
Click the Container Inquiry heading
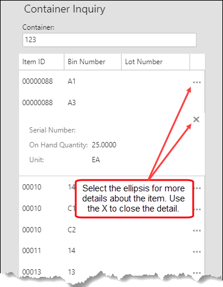[x=64, y=9]
